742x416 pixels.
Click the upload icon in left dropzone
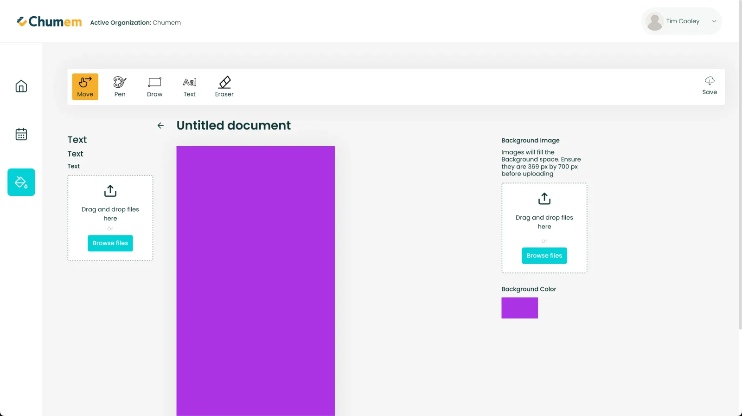[x=110, y=191]
